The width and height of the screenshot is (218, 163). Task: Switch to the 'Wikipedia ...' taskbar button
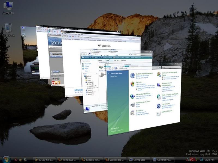click(x=115, y=160)
